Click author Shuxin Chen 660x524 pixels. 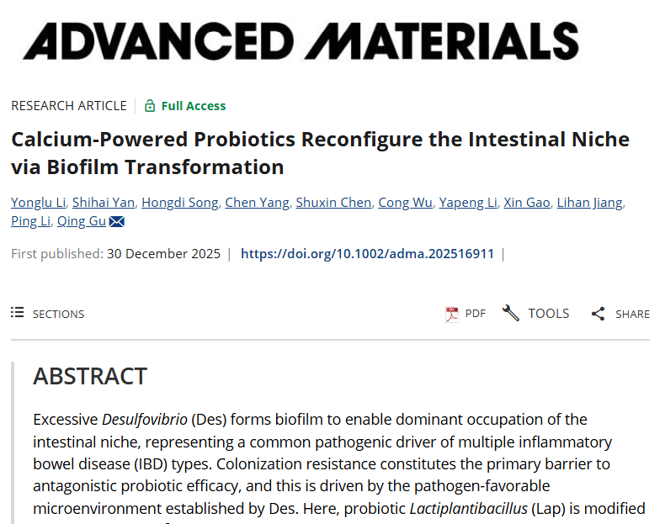[334, 202]
